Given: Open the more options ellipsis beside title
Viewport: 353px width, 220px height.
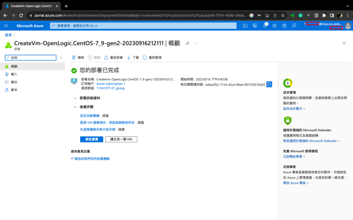Looking at the screenshot, I should click(x=195, y=43).
